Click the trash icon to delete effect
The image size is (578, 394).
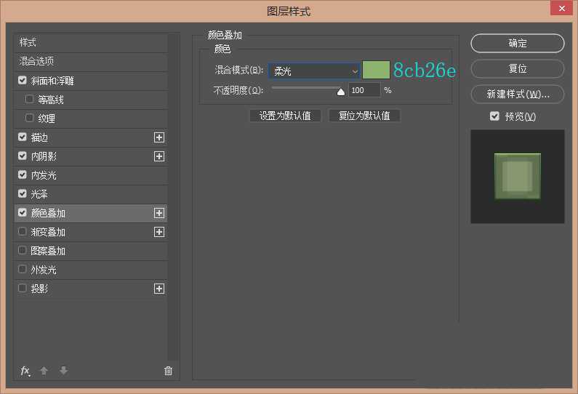[x=169, y=371]
